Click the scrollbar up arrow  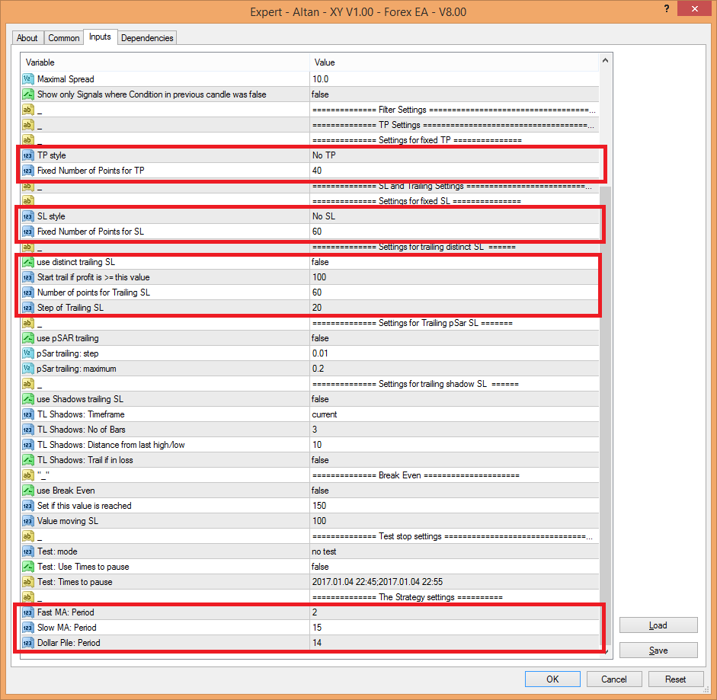click(606, 61)
